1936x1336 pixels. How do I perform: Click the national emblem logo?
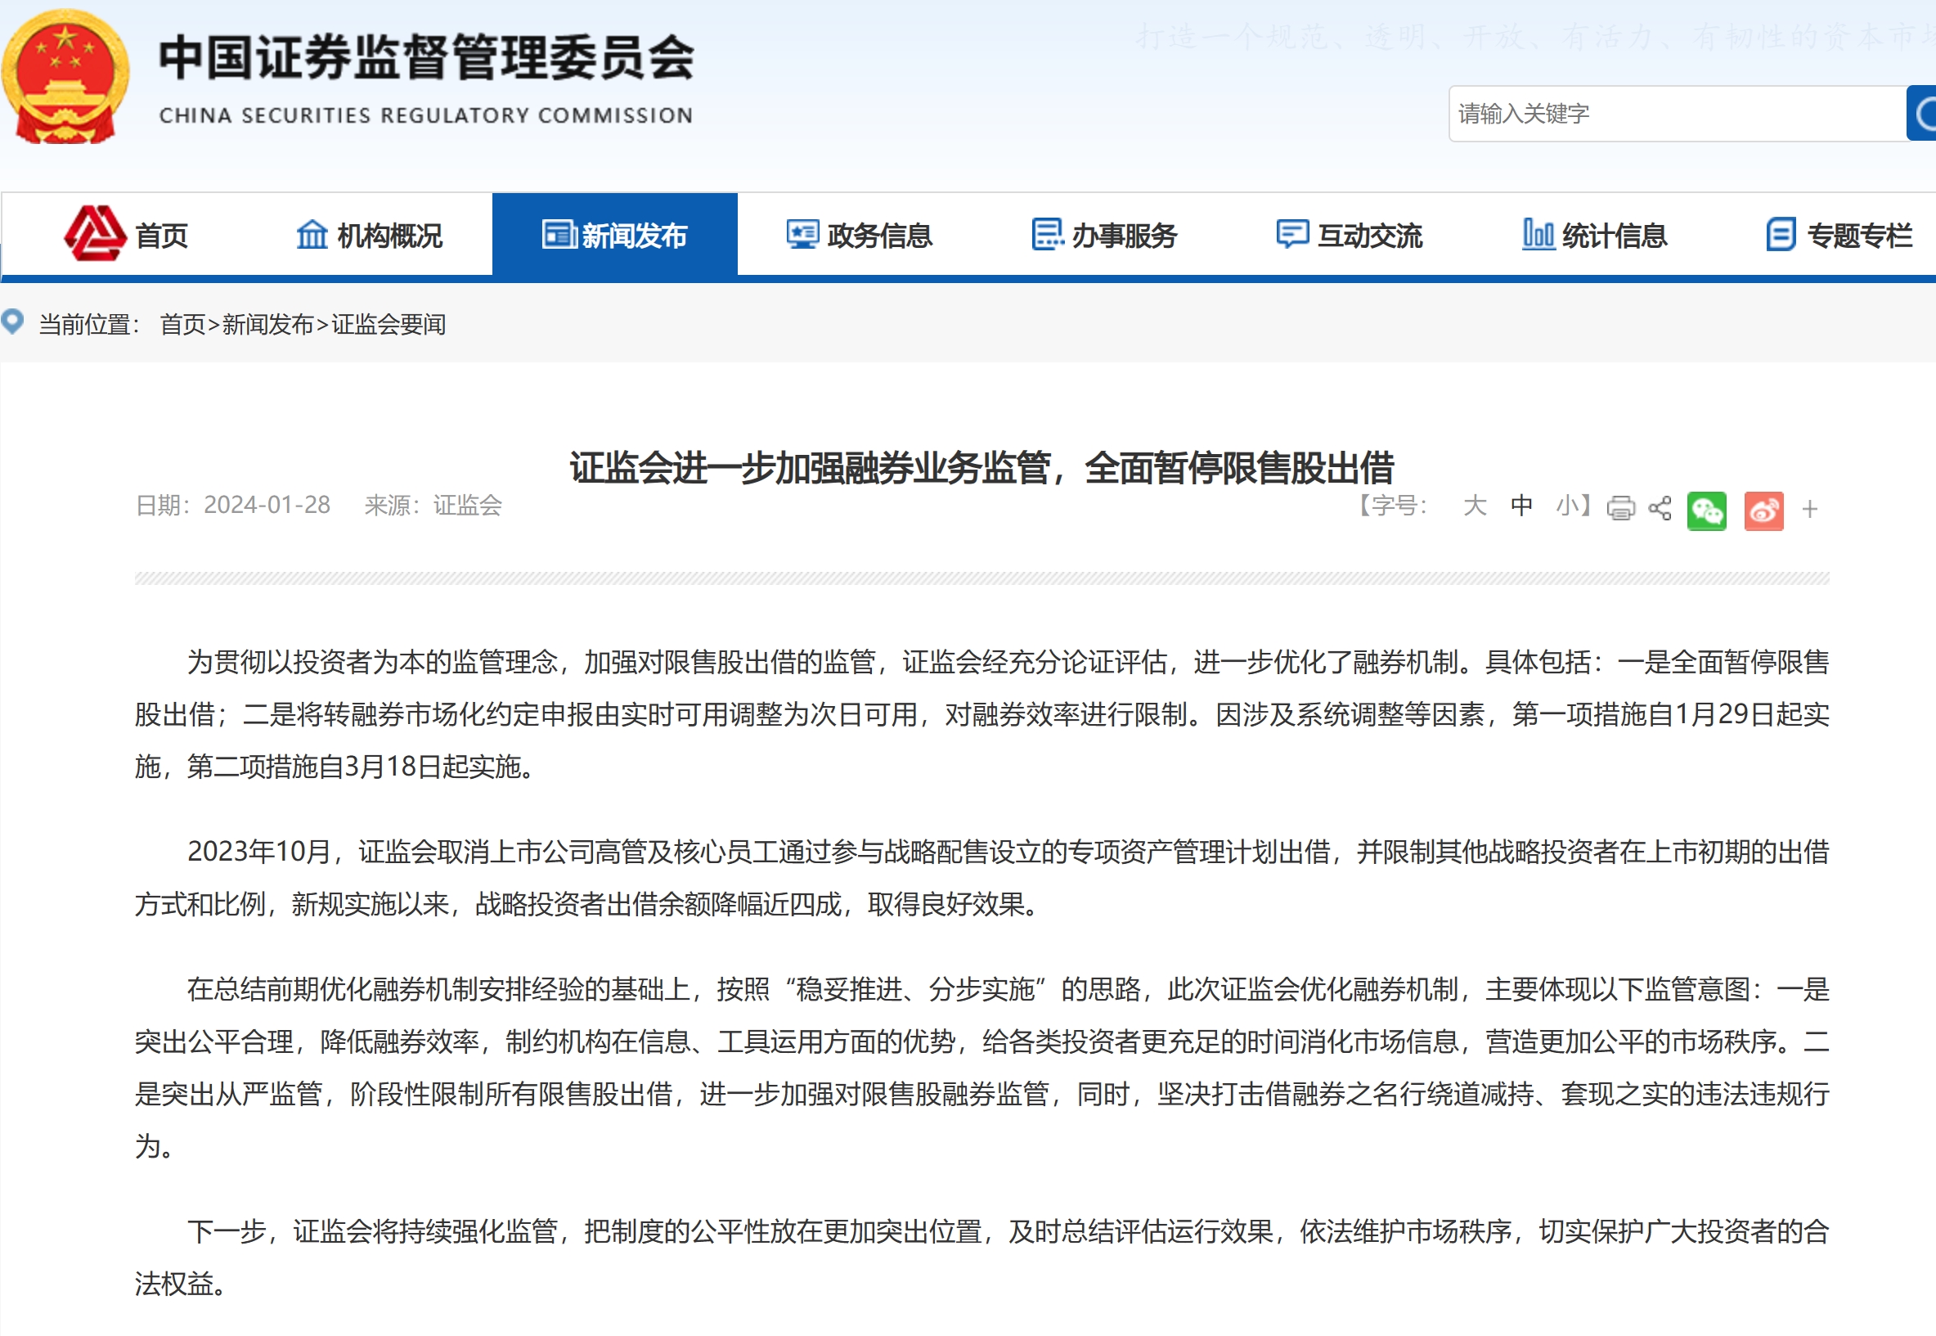click(x=65, y=77)
